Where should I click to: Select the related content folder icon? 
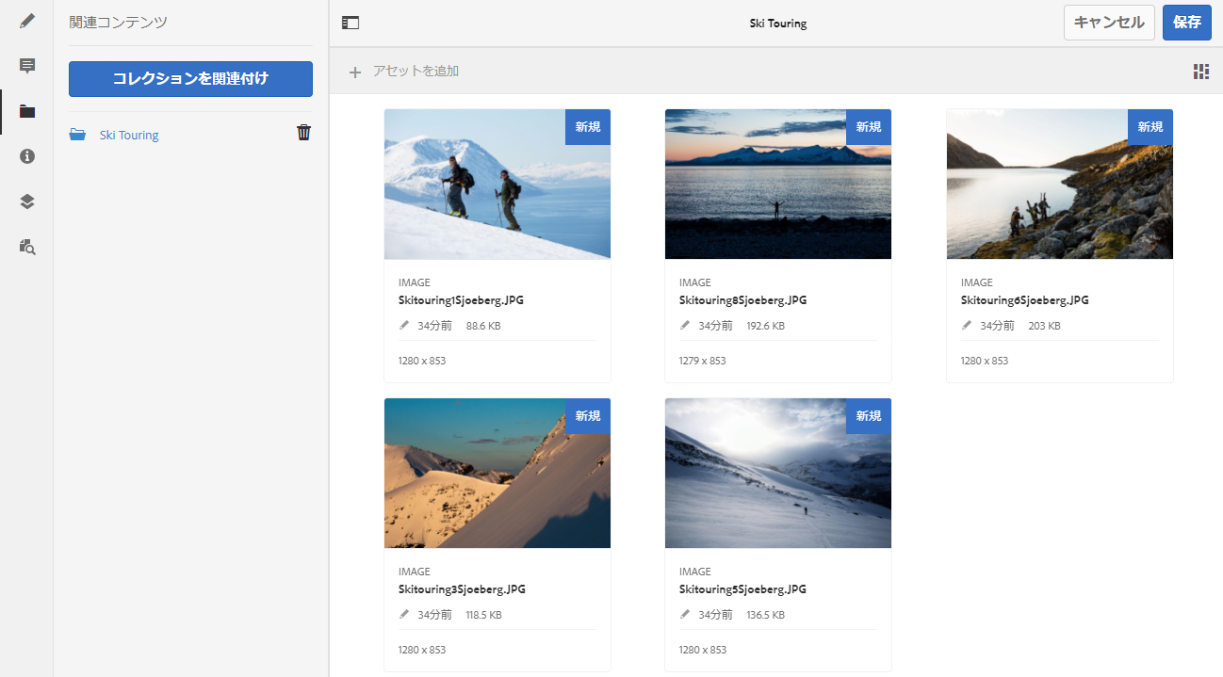click(27, 111)
